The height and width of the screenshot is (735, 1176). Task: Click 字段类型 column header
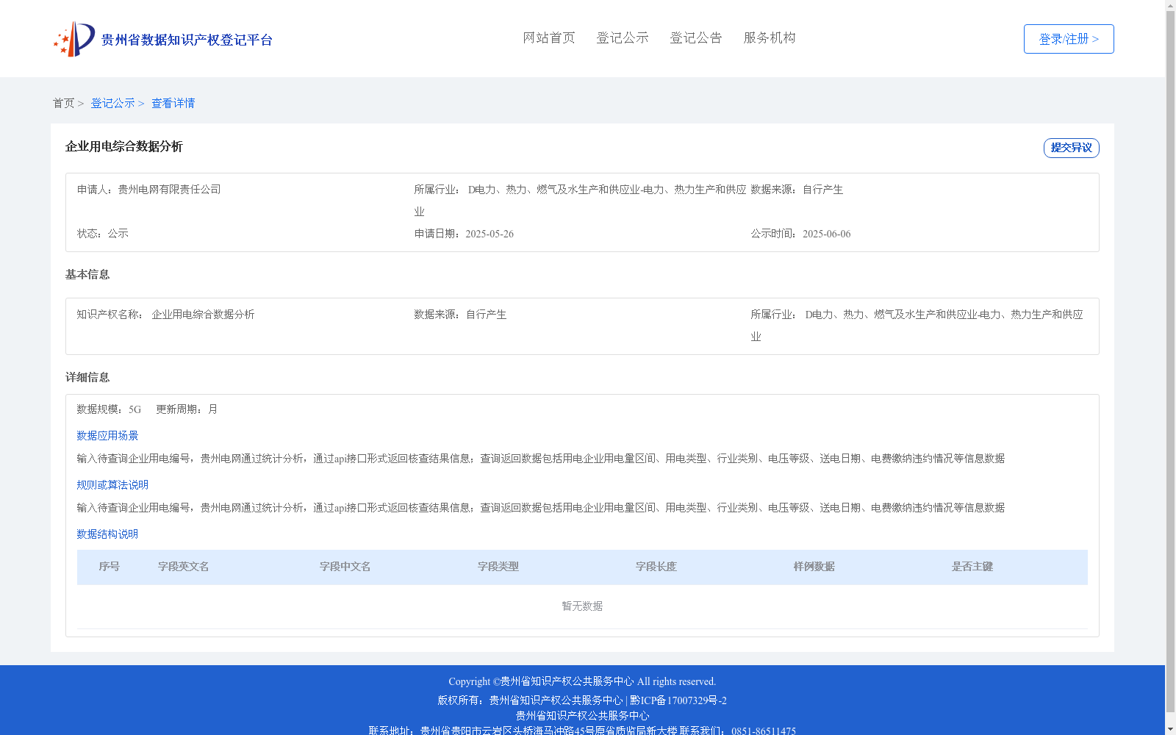[x=498, y=567]
